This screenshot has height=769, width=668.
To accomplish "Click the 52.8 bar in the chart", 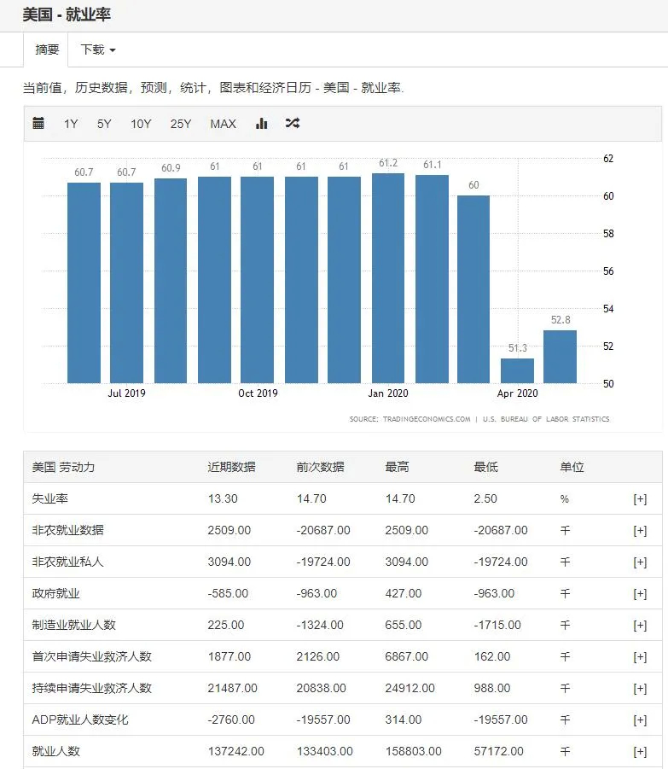I will (x=560, y=357).
